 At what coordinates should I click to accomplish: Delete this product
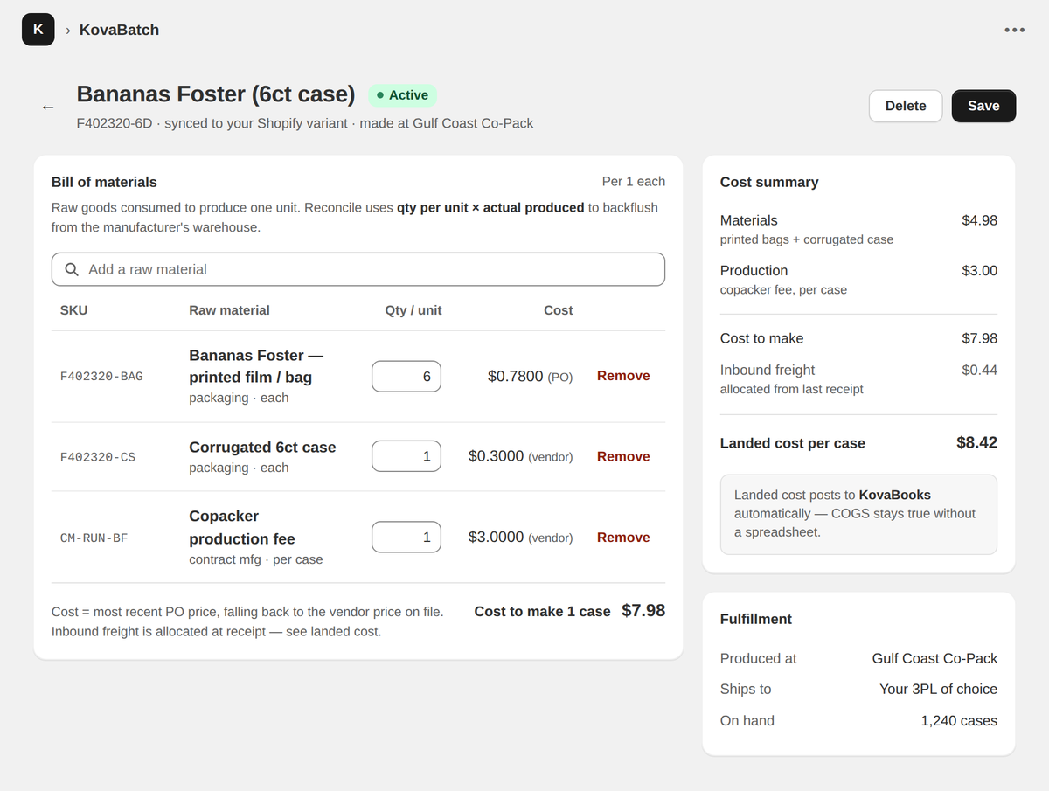click(906, 106)
